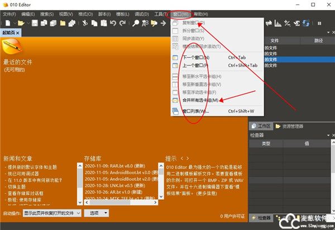Click the Close File yellow folder icon
The width and height of the screenshot is (335, 230).
point(63,23)
